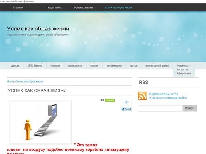
Task: Click the site title Успех как образ жизни
Action: 38,28
